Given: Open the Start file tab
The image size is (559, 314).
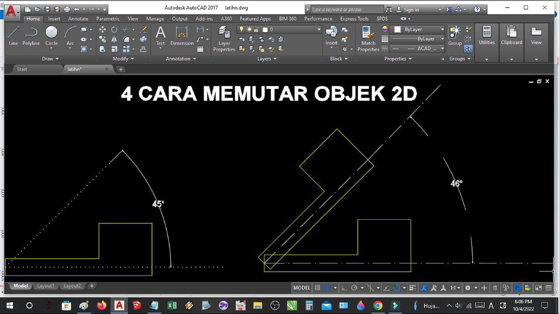Looking at the screenshot, I should pyautogui.click(x=22, y=69).
